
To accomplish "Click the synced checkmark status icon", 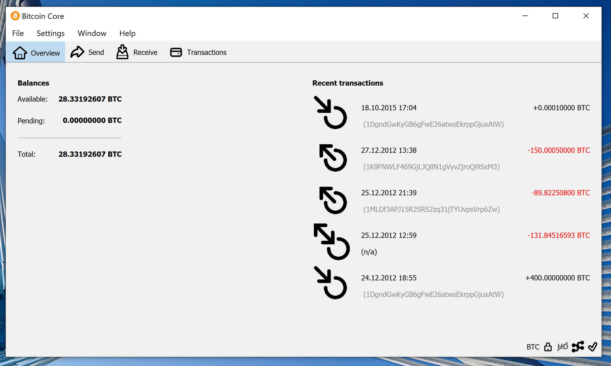I will [x=593, y=347].
